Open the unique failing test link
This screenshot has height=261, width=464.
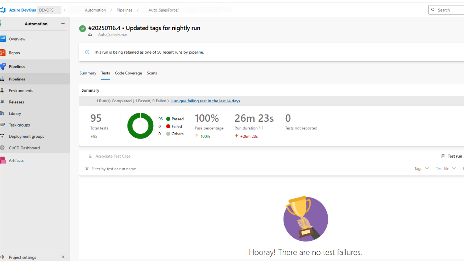205,101
